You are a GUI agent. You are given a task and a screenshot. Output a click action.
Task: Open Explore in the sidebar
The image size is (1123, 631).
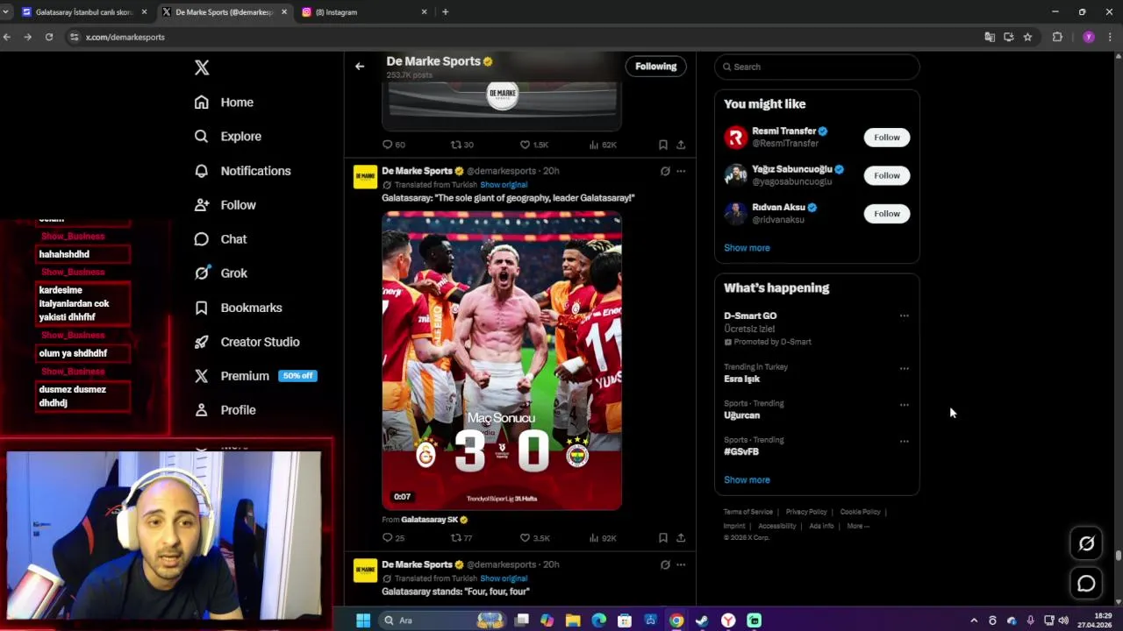click(x=228, y=137)
